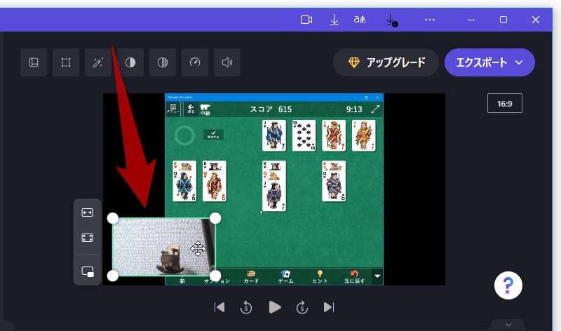
Task: Open the three-dots more options menu
Action: click(430, 20)
